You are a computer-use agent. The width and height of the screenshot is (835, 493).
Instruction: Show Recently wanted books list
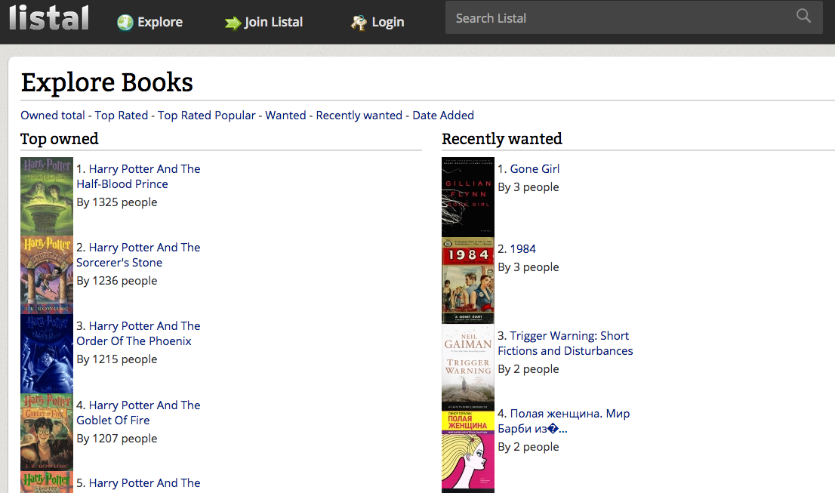pos(359,116)
